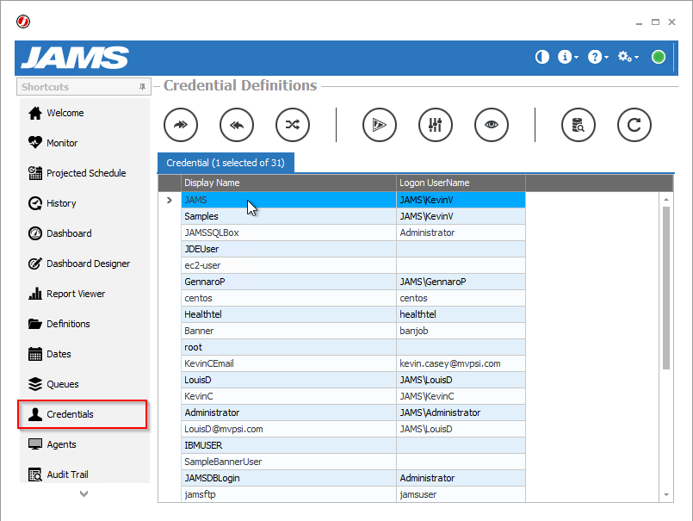The width and height of the screenshot is (693, 521).
Task: Maximize the JAMS window
Action: (655, 22)
